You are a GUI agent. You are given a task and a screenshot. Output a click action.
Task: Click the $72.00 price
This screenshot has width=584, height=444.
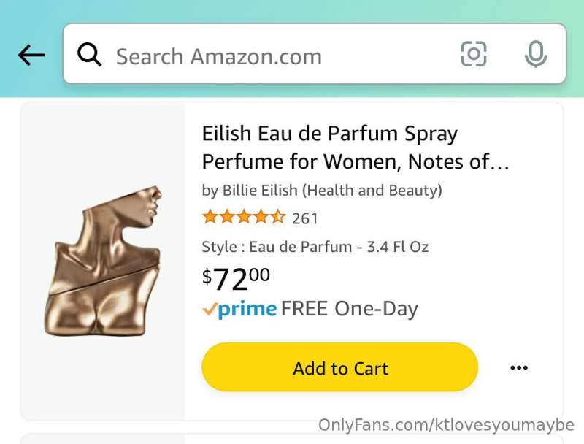(236, 279)
